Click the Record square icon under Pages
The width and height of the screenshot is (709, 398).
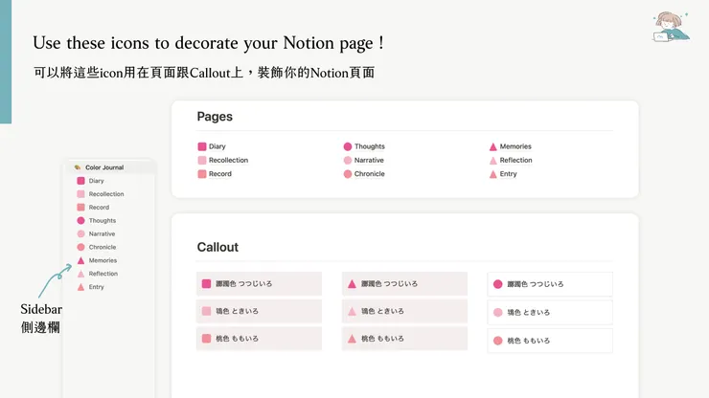[202, 174]
